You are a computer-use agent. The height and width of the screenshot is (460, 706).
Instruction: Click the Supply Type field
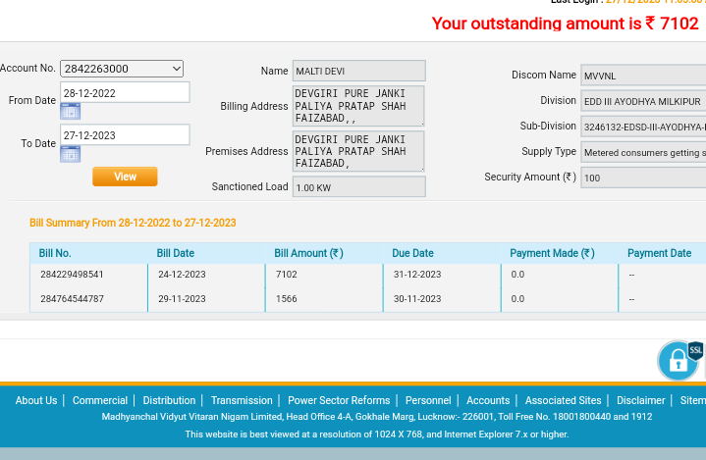click(643, 152)
